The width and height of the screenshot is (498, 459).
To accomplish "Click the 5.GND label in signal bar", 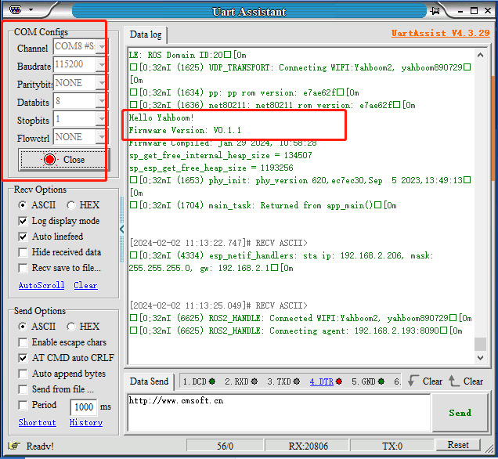I will (363, 381).
